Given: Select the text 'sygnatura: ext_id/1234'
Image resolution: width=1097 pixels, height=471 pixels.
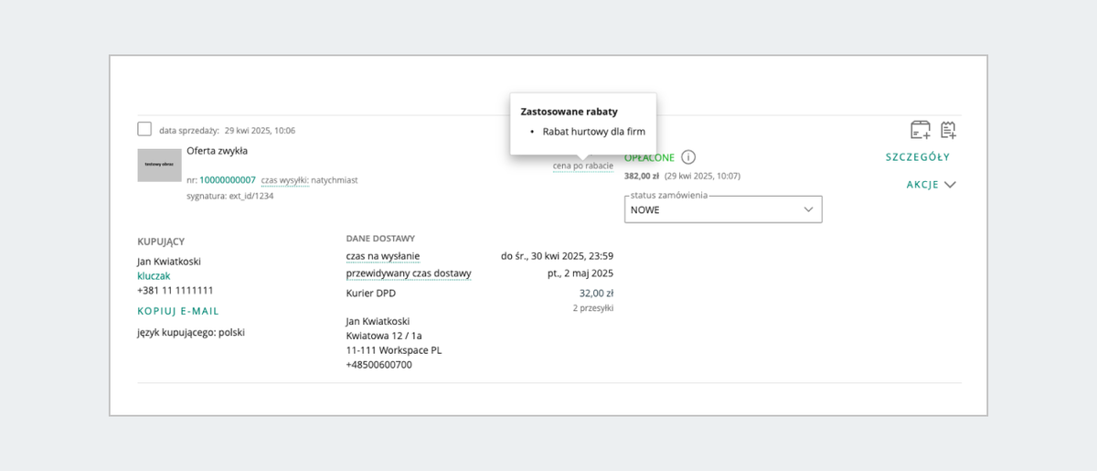Looking at the screenshot, I should tap(229, 196).
